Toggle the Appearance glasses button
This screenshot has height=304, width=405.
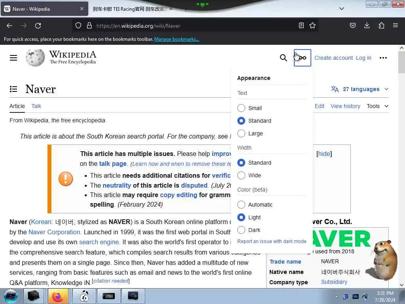click(303, 58)
